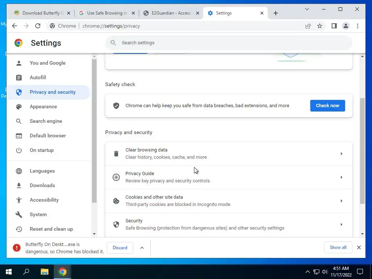Click the Privacy Guide compass icon
Screen dimensions: 372x279
(x=116, y=177)
